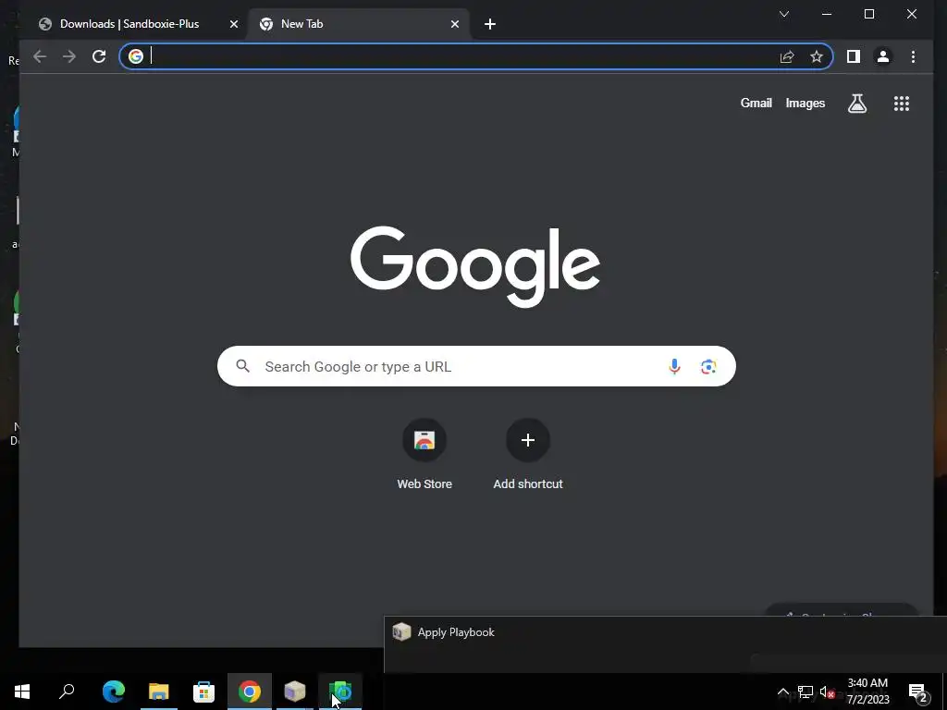This screenshot has height=710, width=947.
Task: Open File Explorer from the taskbar
Action: [159, 692]
